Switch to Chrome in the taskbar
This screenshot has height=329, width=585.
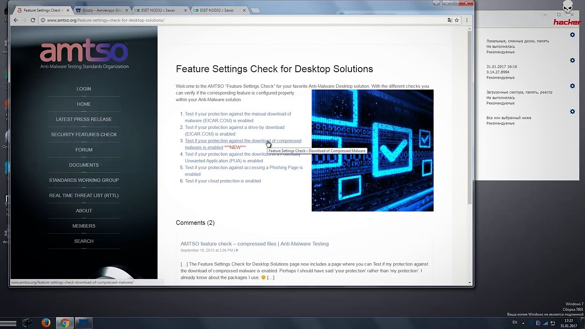65,323
